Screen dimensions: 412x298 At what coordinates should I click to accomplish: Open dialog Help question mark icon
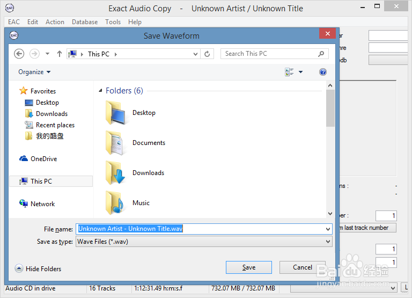(322, 72)
